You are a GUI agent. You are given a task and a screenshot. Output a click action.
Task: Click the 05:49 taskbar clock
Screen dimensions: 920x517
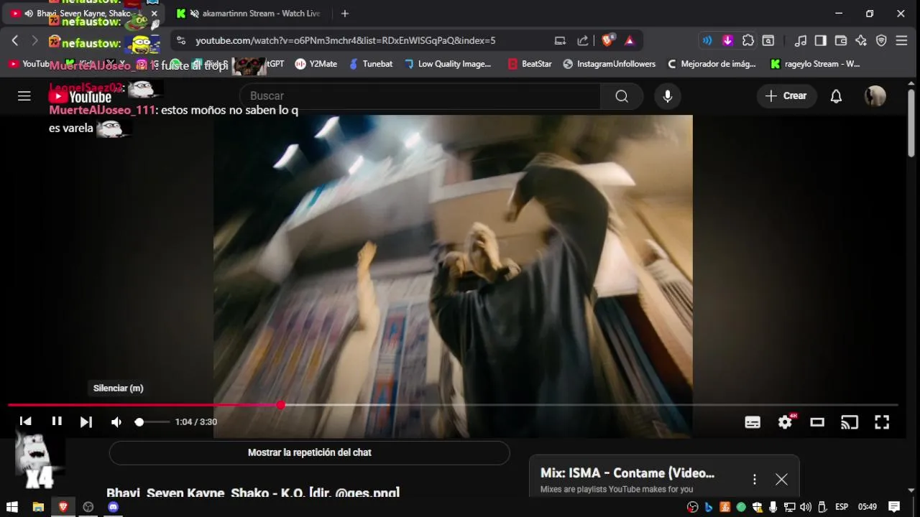pyautogui.click(x=868, y=507)
